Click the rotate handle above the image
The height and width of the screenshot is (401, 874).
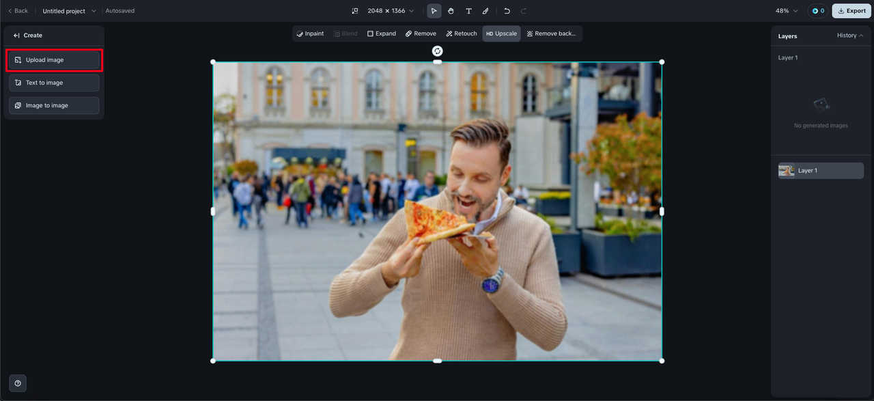[x=438, y=51]
